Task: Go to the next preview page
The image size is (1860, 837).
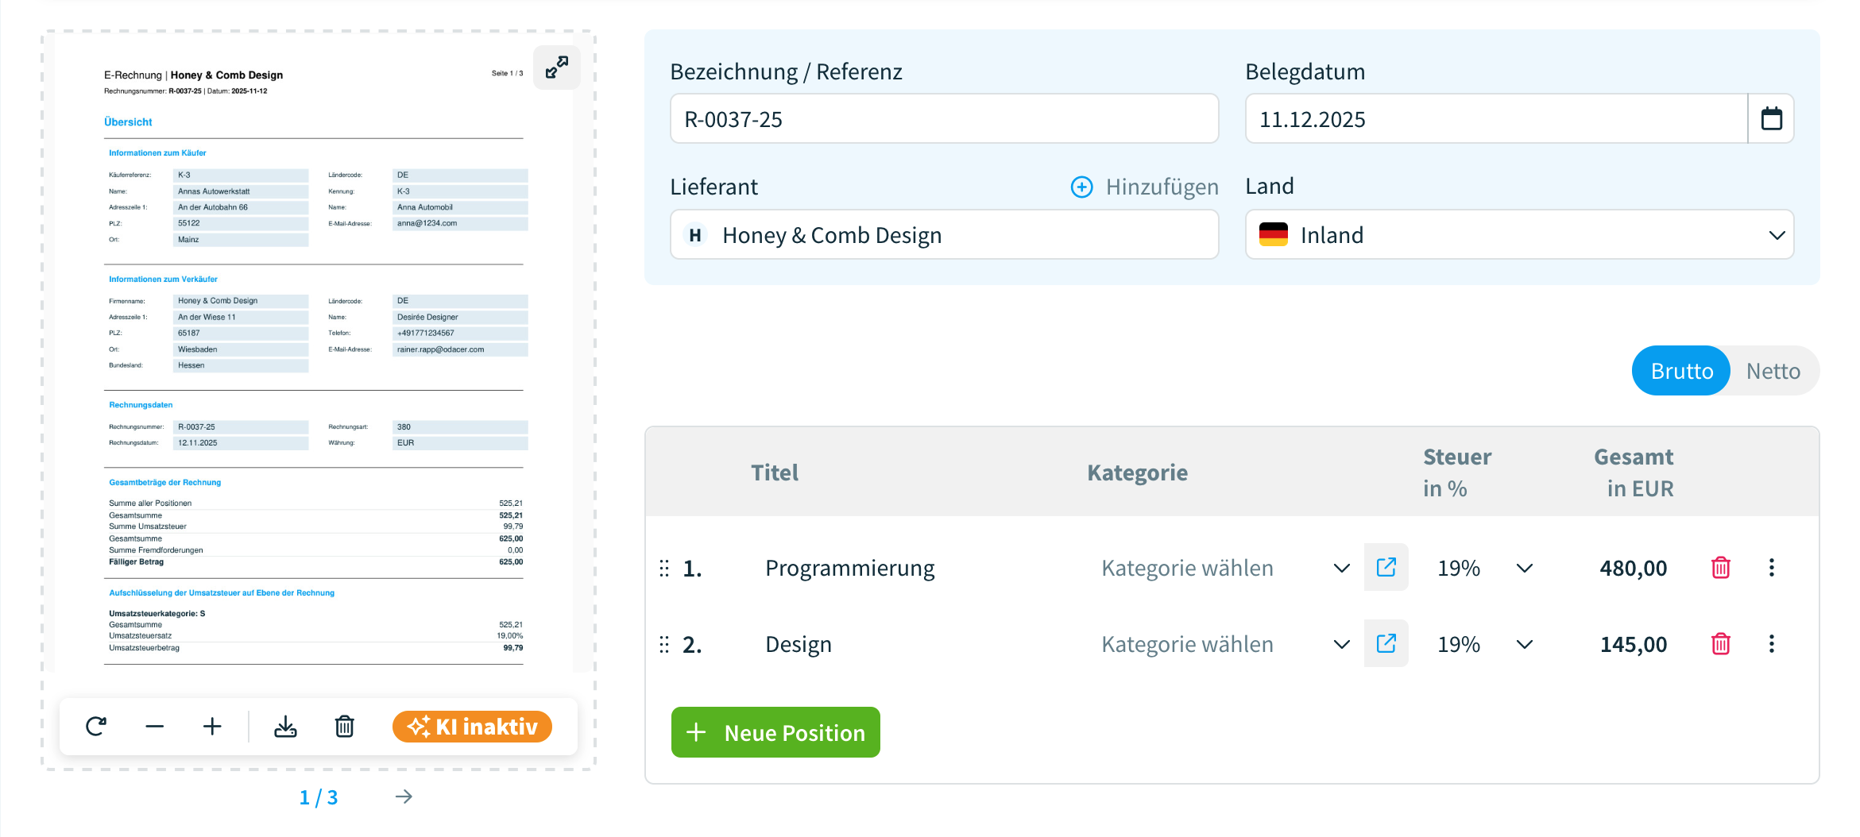Action: click(403, 796)
